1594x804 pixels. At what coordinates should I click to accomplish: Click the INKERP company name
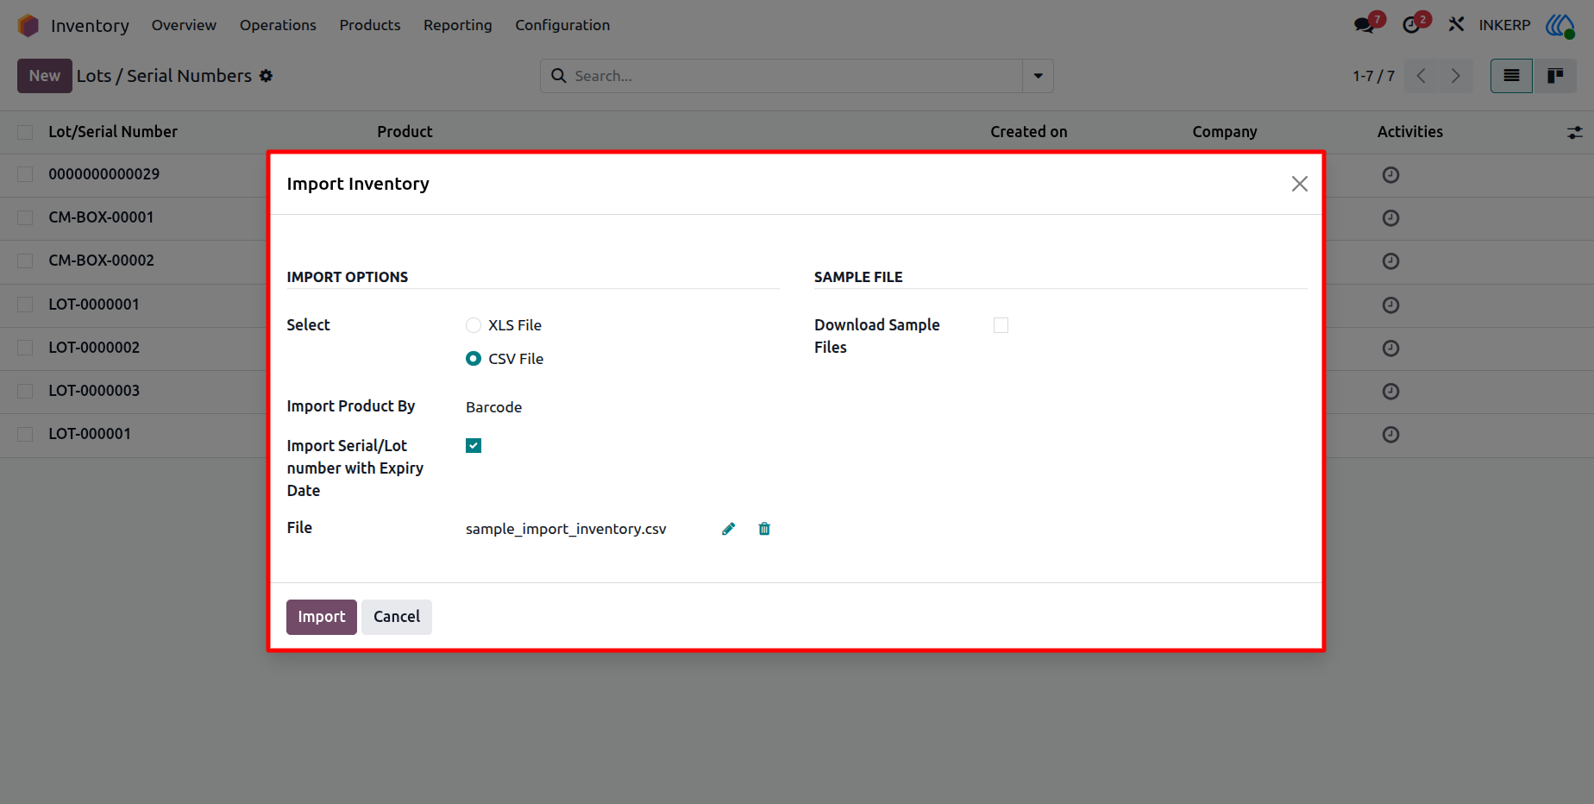pos(1504,25)
